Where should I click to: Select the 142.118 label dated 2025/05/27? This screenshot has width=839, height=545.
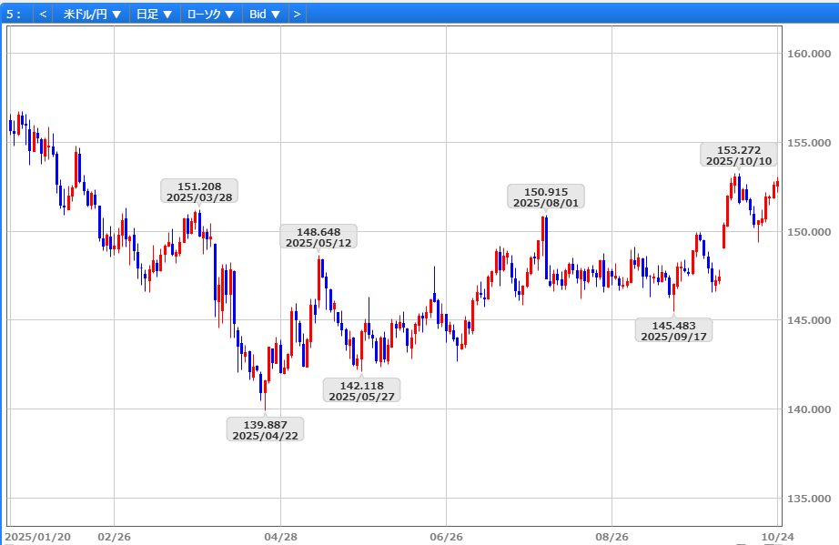(361, 391)
